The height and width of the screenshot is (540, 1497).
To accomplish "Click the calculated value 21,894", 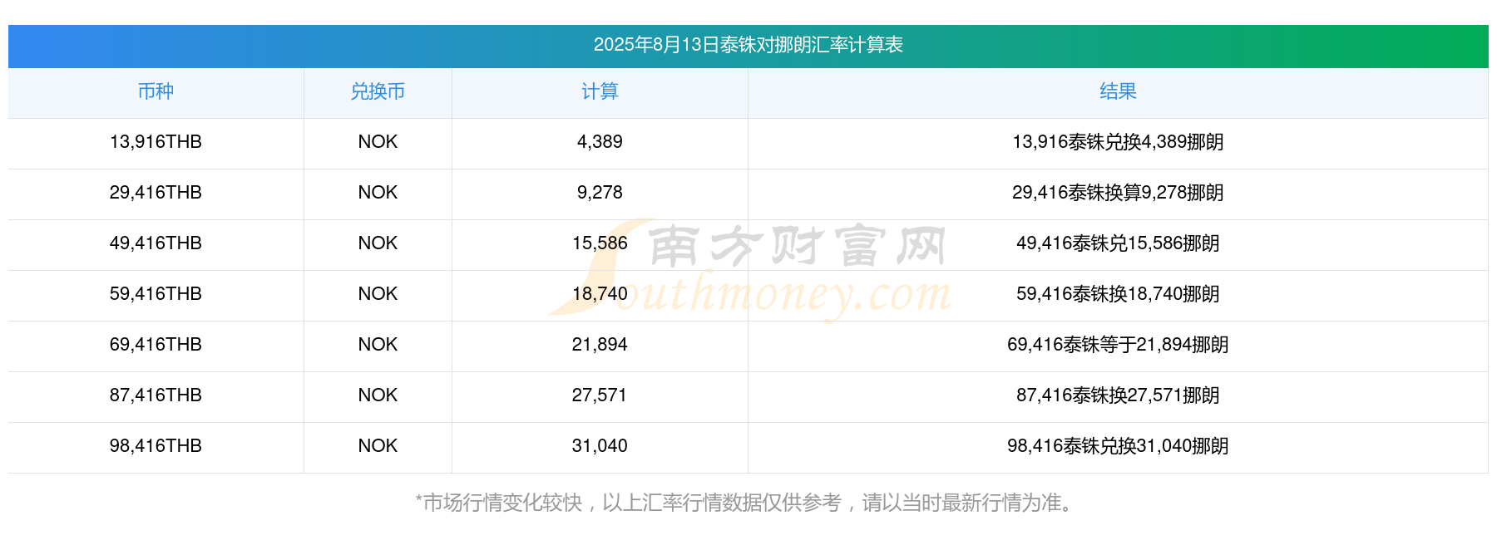I will pyautogui.click(x=600, y=345).
